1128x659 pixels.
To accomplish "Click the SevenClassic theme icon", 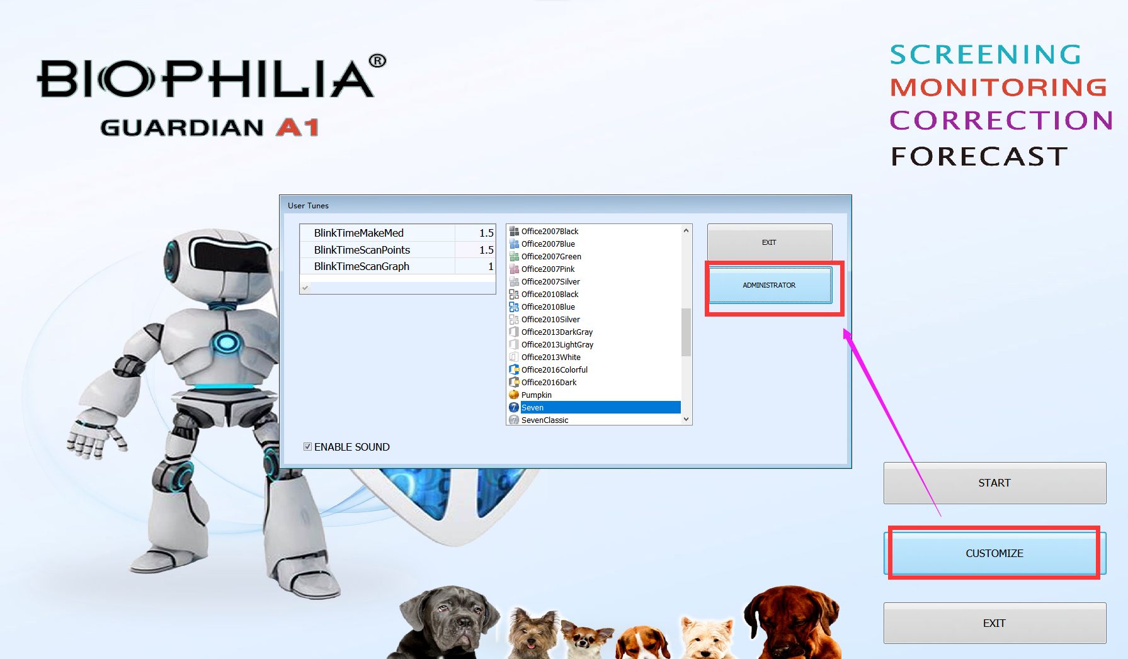I will coord(514,420).
